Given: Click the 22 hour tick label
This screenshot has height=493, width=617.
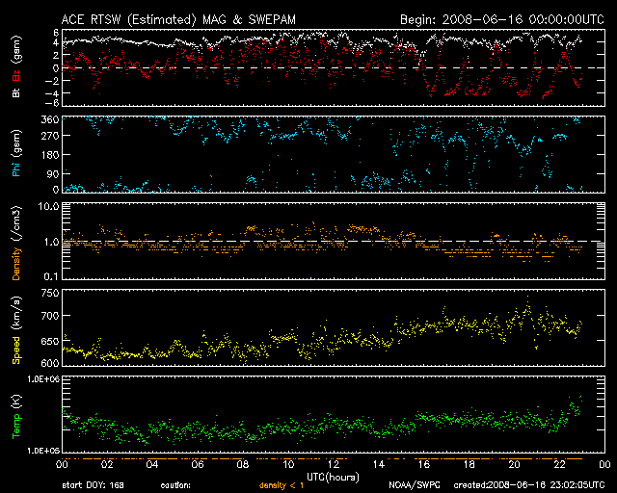Looking at the screenshot, I should click(558, 464).
